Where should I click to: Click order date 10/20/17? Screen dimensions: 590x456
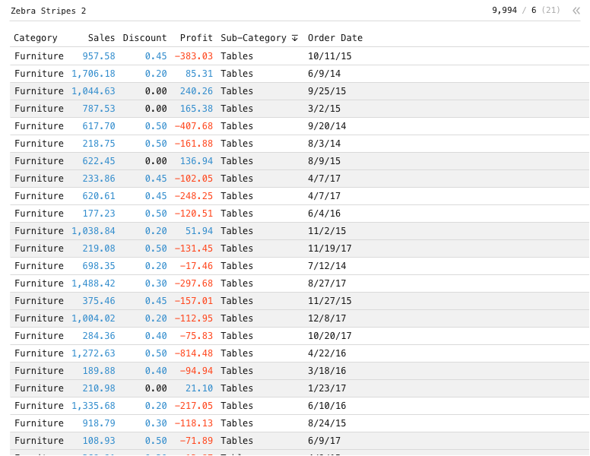(x=330, y=336)
